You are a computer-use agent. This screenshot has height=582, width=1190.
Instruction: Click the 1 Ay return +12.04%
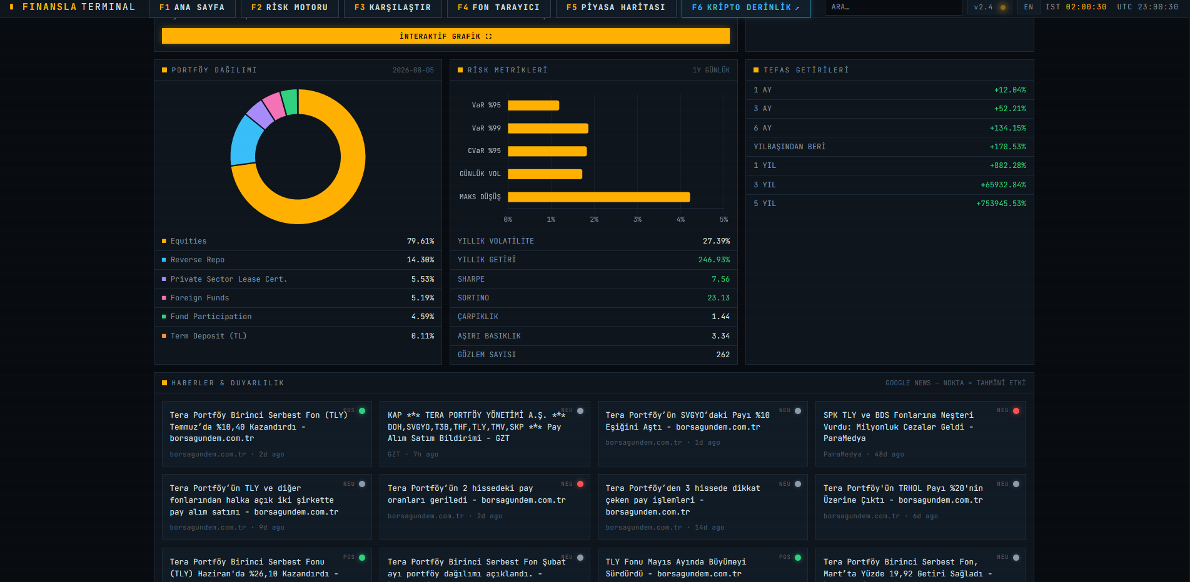click(x=1010, y=90)
